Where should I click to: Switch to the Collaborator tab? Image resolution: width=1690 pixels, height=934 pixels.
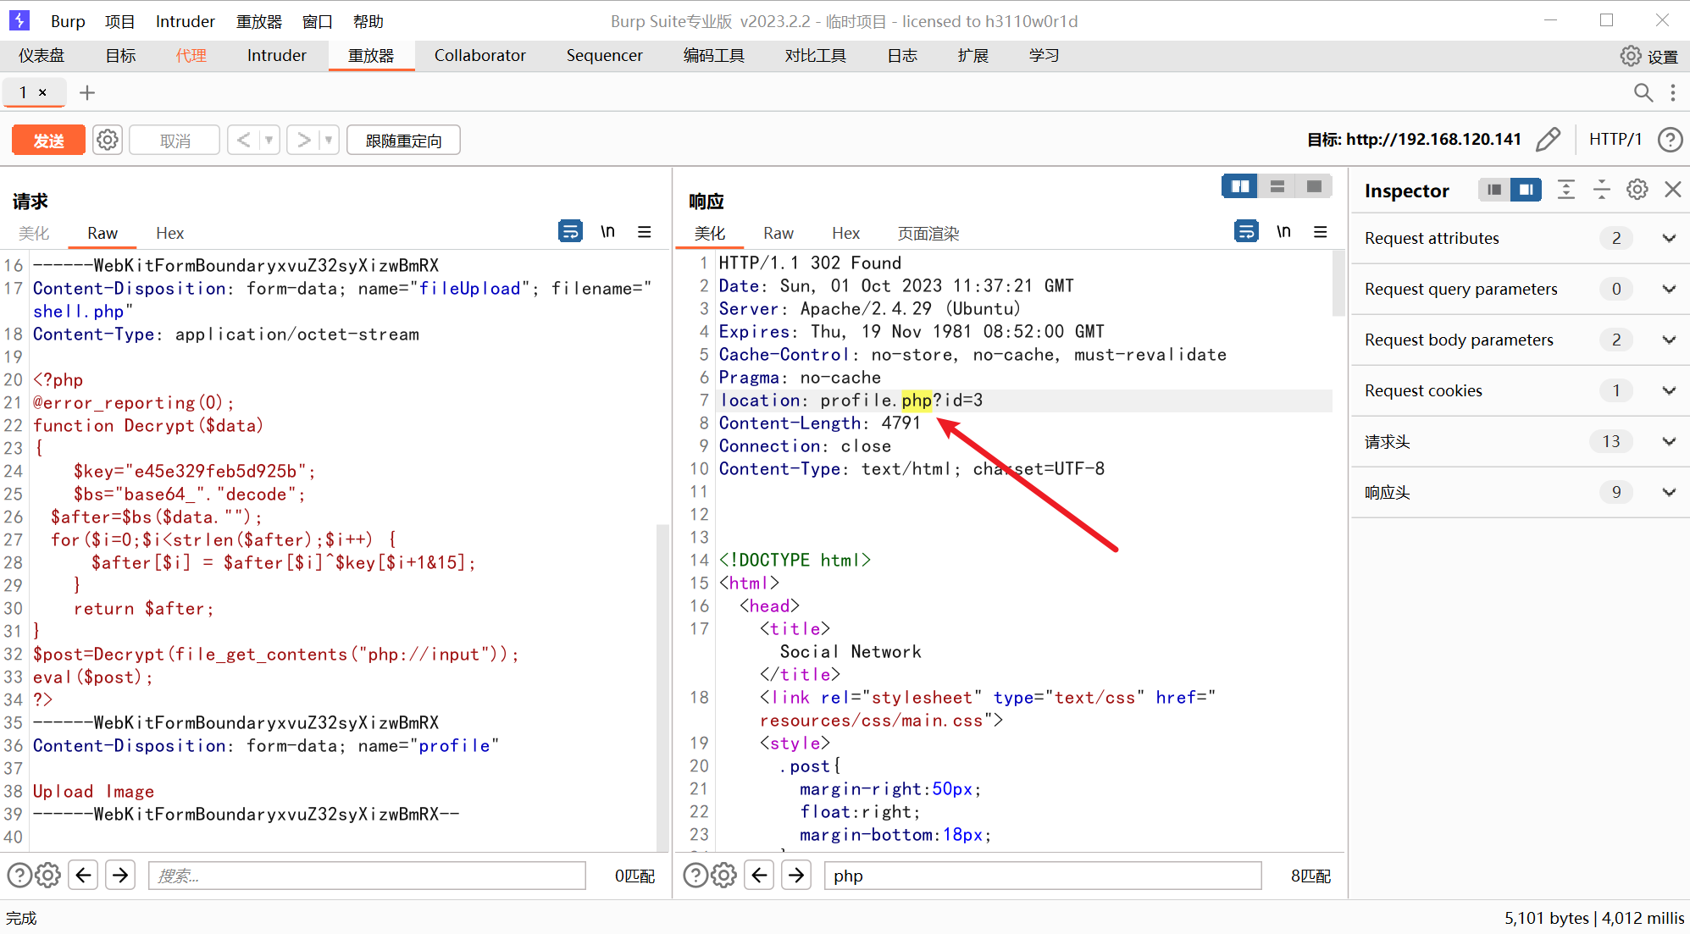(x=480, y=56)
